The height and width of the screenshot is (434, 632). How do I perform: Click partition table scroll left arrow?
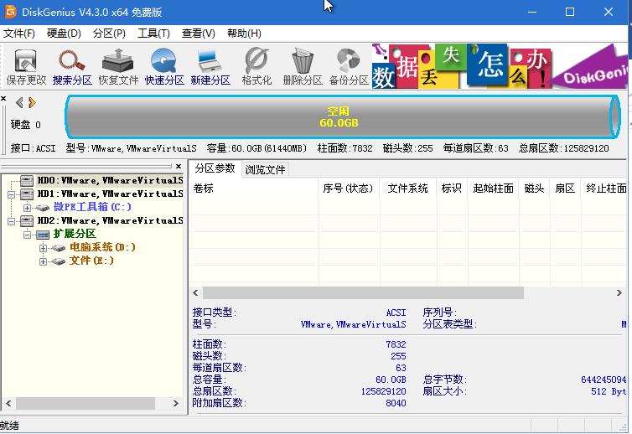coord(196,293)
